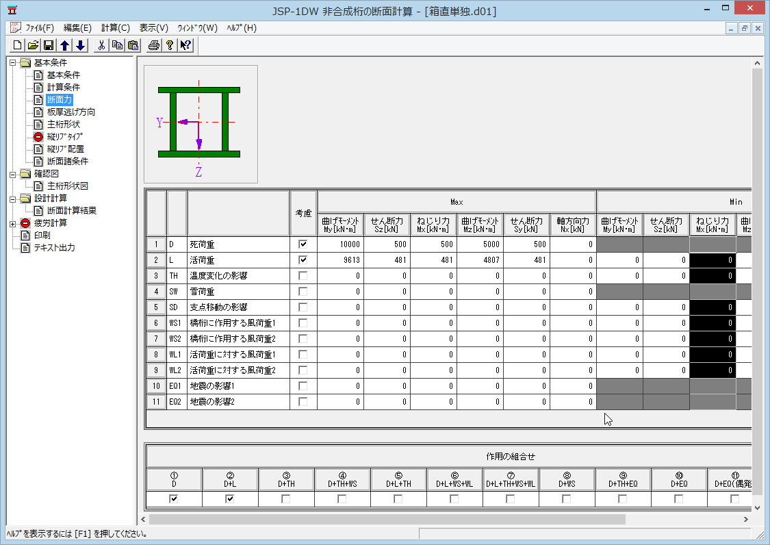Viewport: 770px width, 545px height.
Task: Enable the 温度変化の影響 checkbox
Action: pyautogui.click(x=303, y=276)
